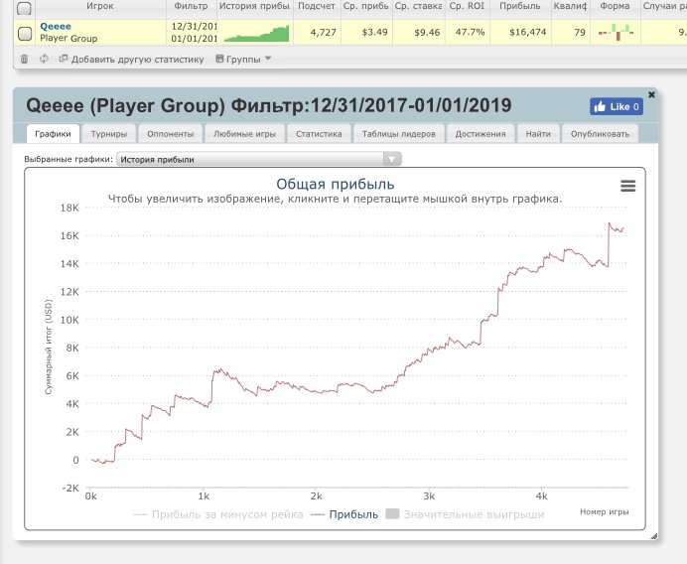Switch to the Статистика tab
This screenshot has height=564, width=687.
tap(319, 134)
